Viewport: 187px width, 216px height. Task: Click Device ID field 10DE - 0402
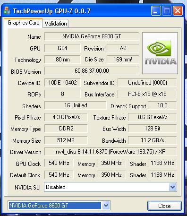pos(62,83)
